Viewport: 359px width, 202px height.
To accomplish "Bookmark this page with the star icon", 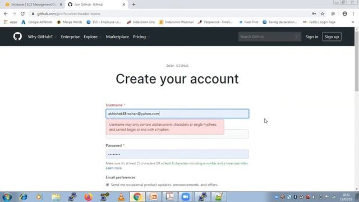I will [x=323, y=13].
